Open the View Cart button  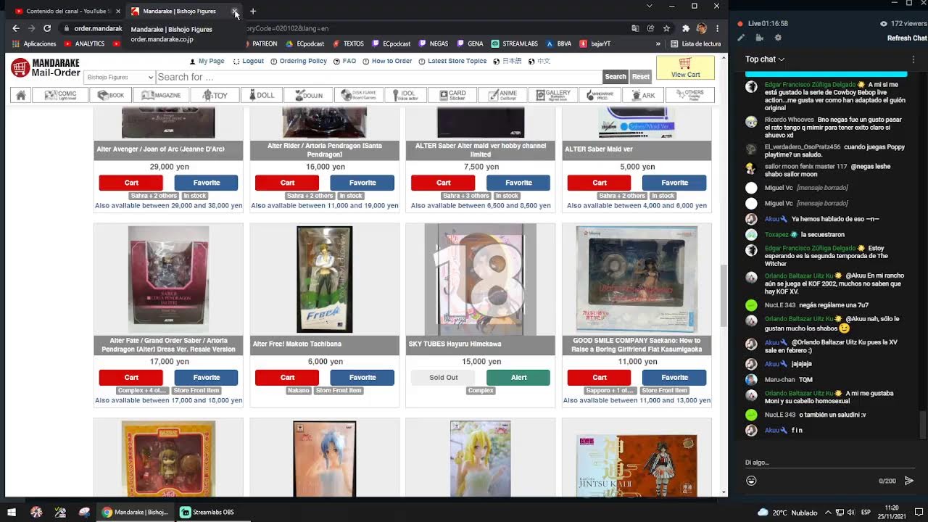click(685, 67)
